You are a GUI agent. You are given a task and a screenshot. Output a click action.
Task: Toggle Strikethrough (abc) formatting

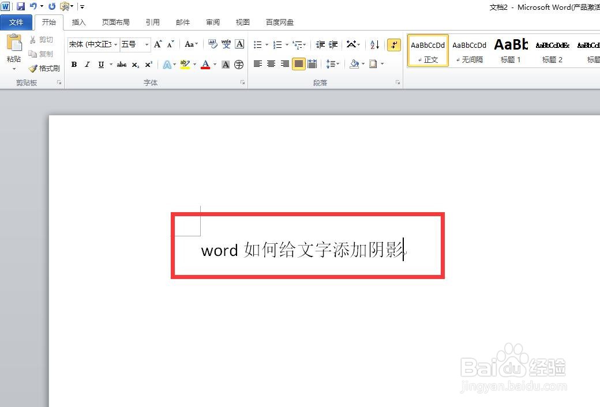[x=122, y=65]
